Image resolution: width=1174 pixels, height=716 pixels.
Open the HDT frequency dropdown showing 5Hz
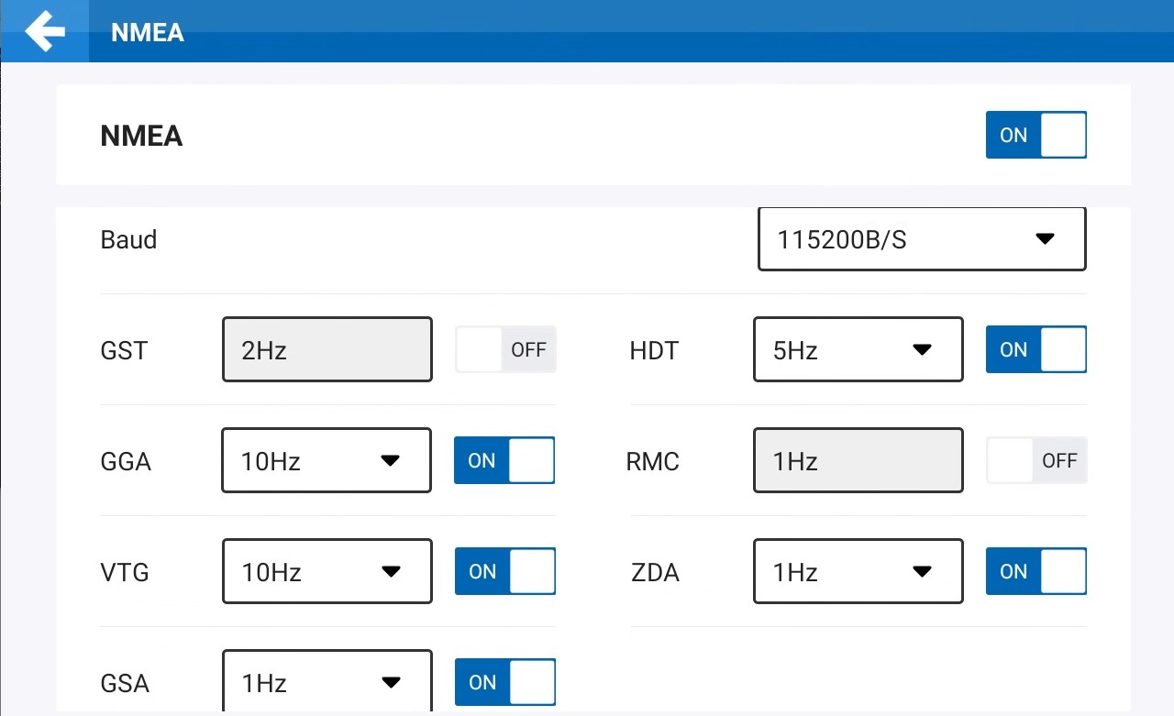pos(858,349)
